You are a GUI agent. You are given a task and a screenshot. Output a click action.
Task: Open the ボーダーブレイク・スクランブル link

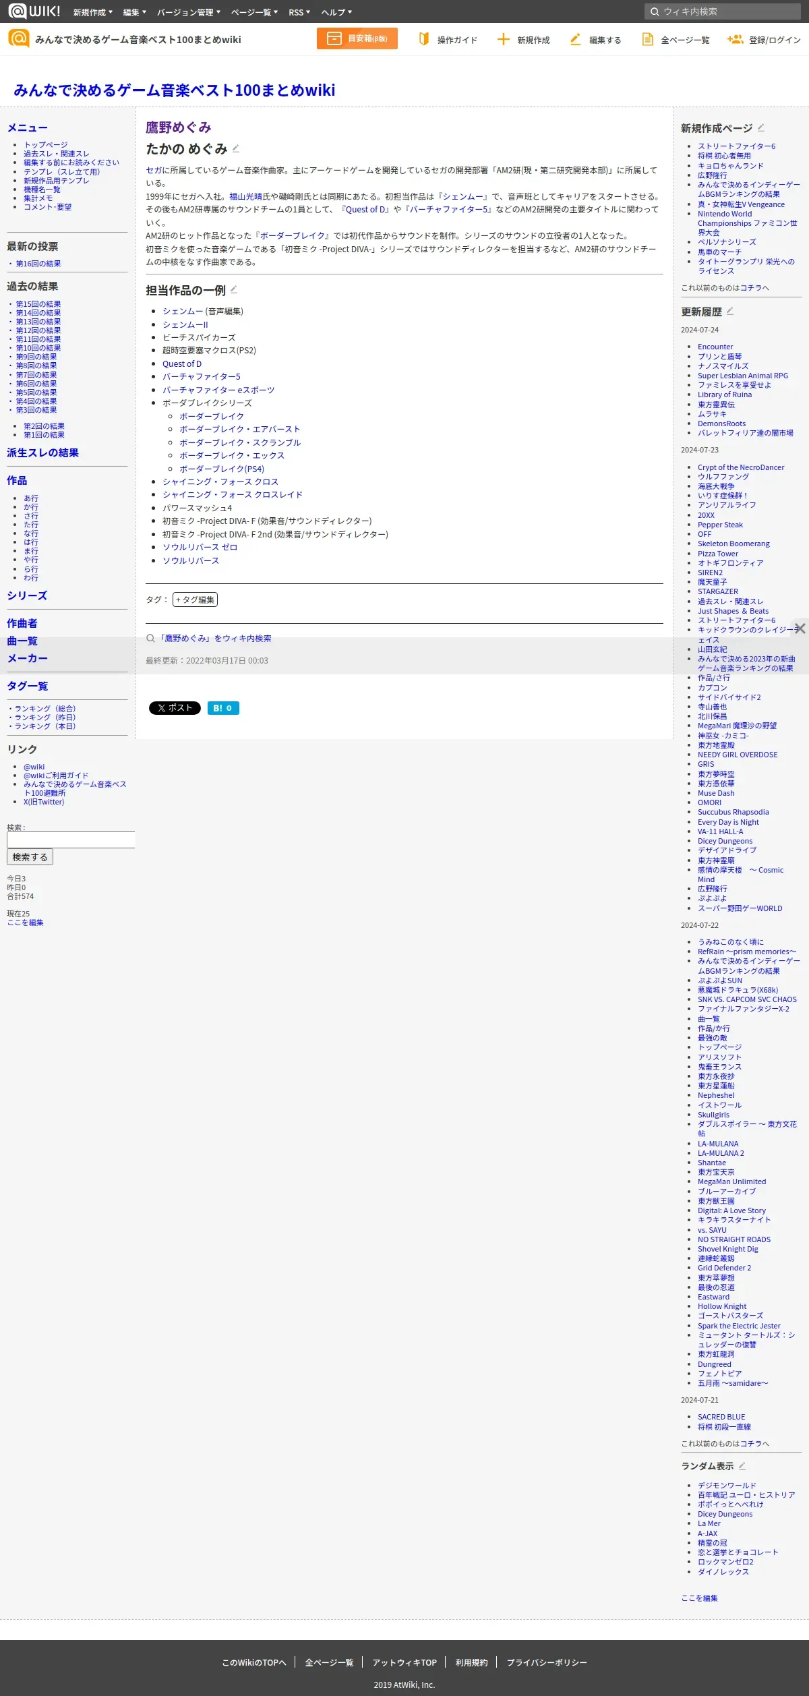pos(240,442)
